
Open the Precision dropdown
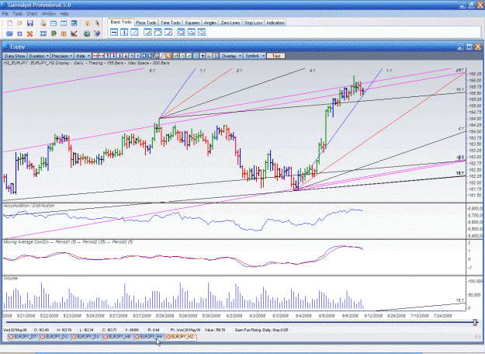coord(62,56)
